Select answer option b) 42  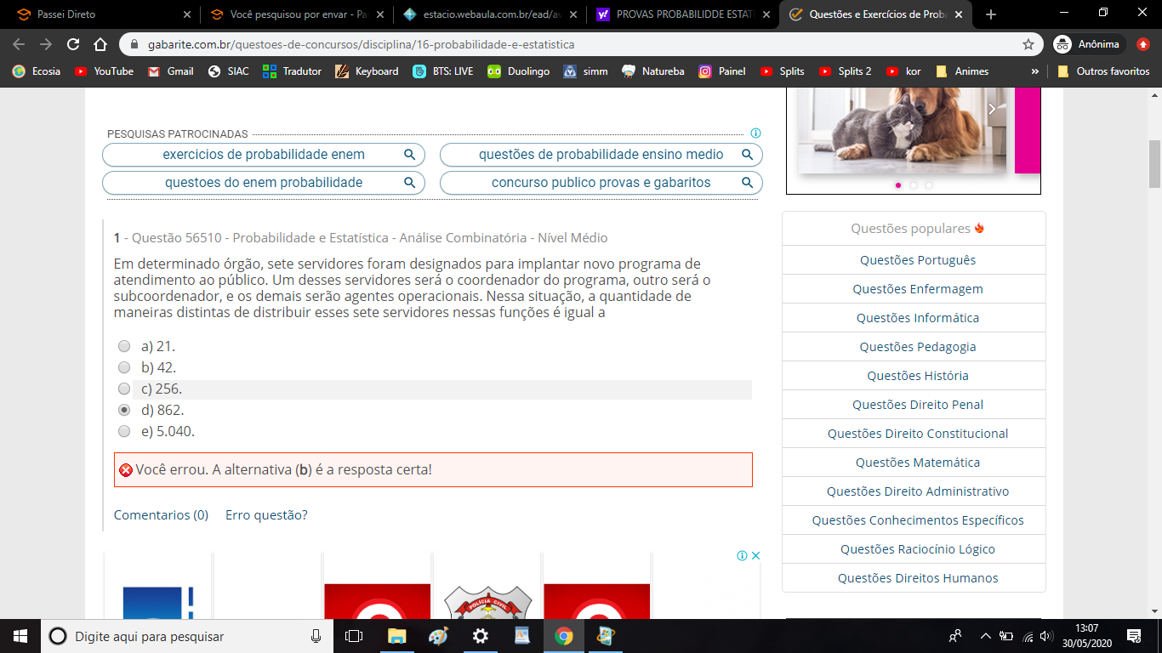(124, 367)
